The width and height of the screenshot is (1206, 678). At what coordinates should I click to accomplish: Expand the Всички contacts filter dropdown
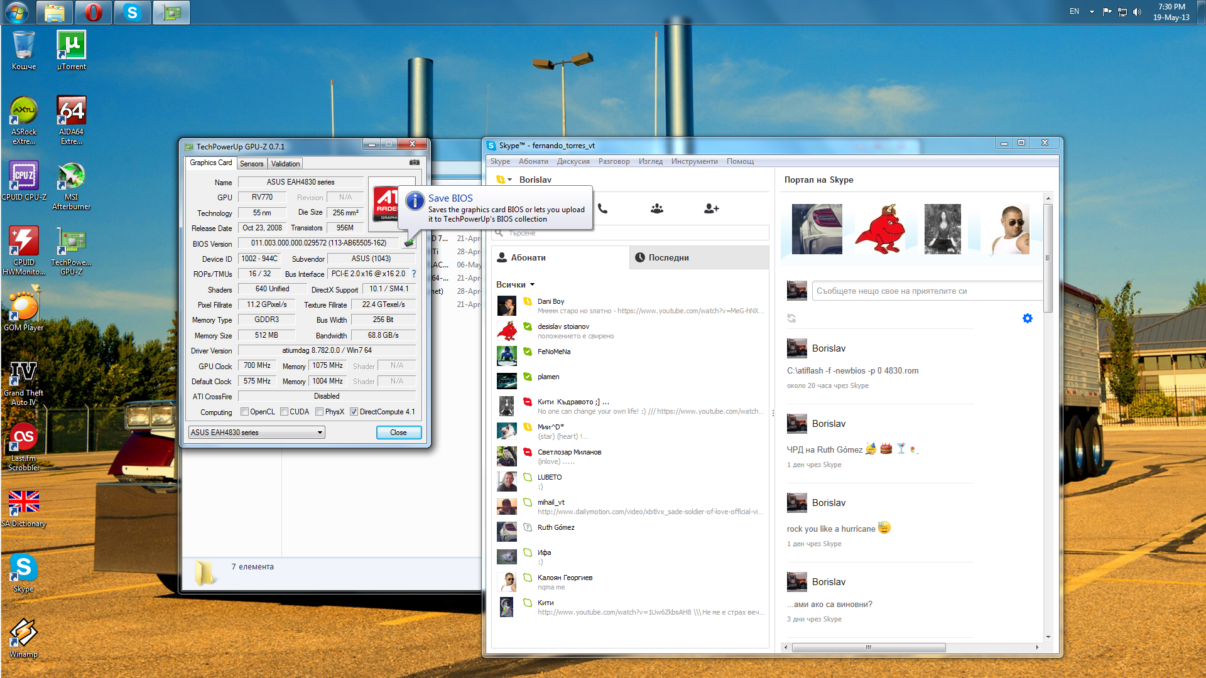(515, 284)
